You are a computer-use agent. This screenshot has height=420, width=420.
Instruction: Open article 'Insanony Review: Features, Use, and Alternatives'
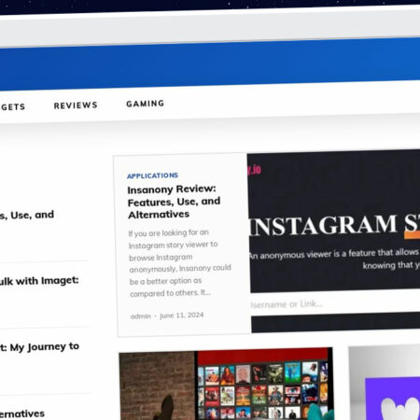tap(174, 202)
